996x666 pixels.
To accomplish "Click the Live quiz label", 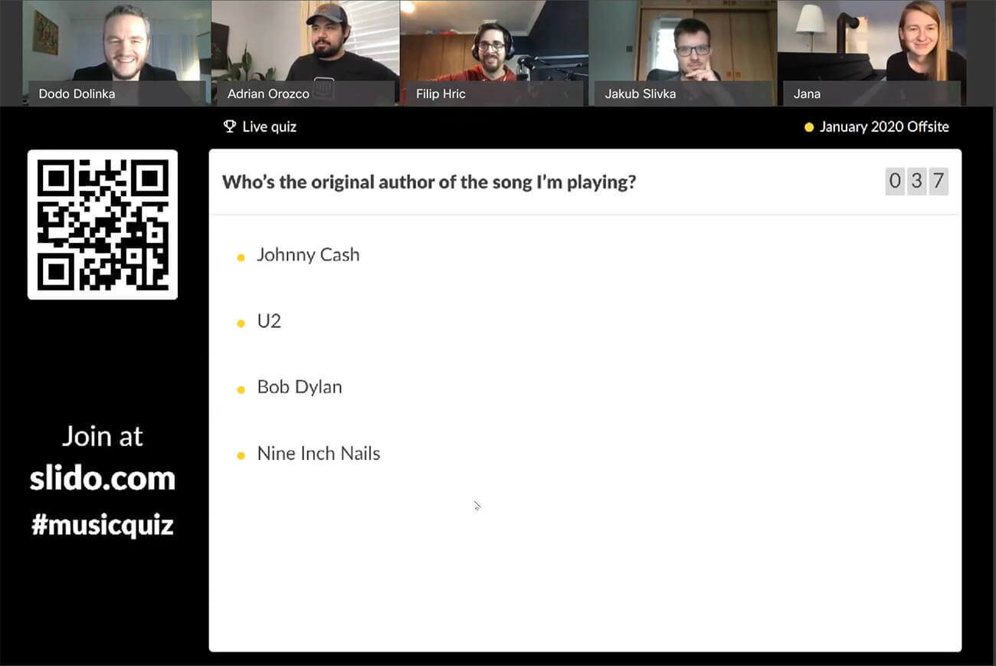I will (x=270, y=126).
